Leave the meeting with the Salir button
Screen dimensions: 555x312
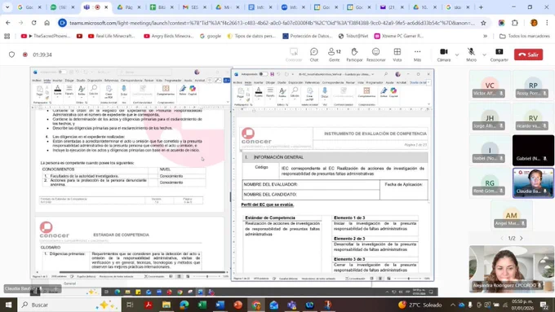coord(528,55)
